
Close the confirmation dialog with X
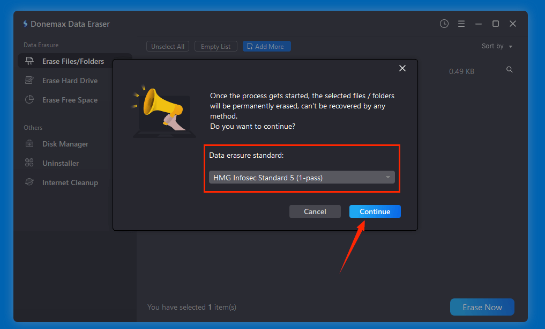pos(402,68)
